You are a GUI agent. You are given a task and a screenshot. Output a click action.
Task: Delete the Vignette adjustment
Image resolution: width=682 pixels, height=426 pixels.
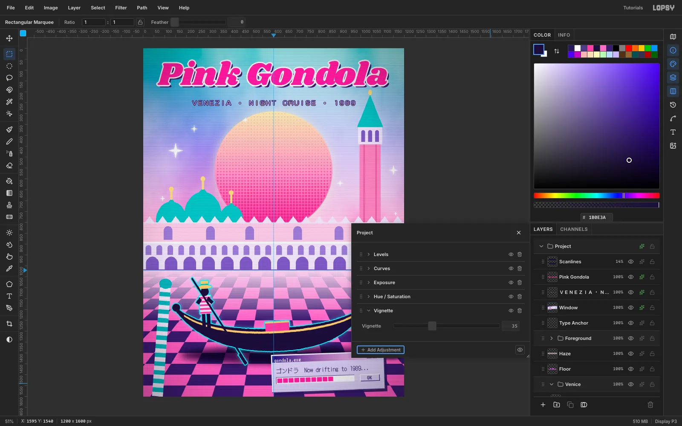click(520, 311)
